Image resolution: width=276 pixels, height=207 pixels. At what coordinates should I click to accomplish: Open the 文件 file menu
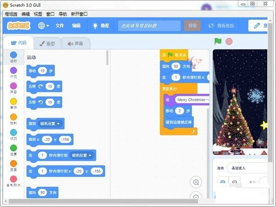pyautogui.click(x=60, y=26)
